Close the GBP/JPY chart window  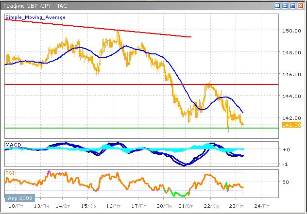coord(300,5)
